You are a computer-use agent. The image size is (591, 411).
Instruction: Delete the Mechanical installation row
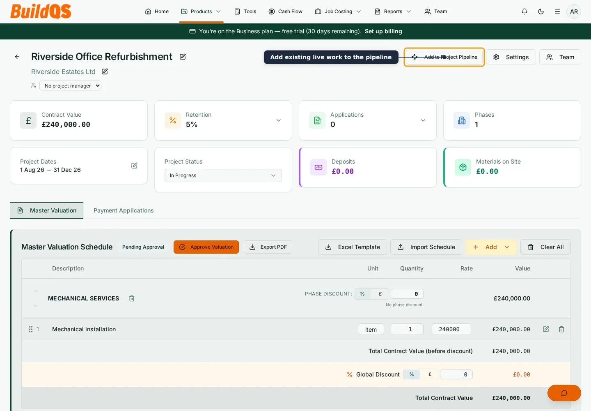pyautogui.click(x=561, y=329)
